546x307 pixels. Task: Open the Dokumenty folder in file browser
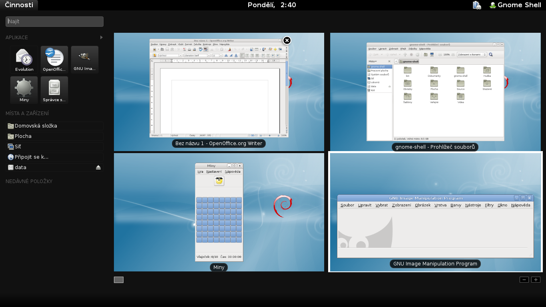coord(434,72)
